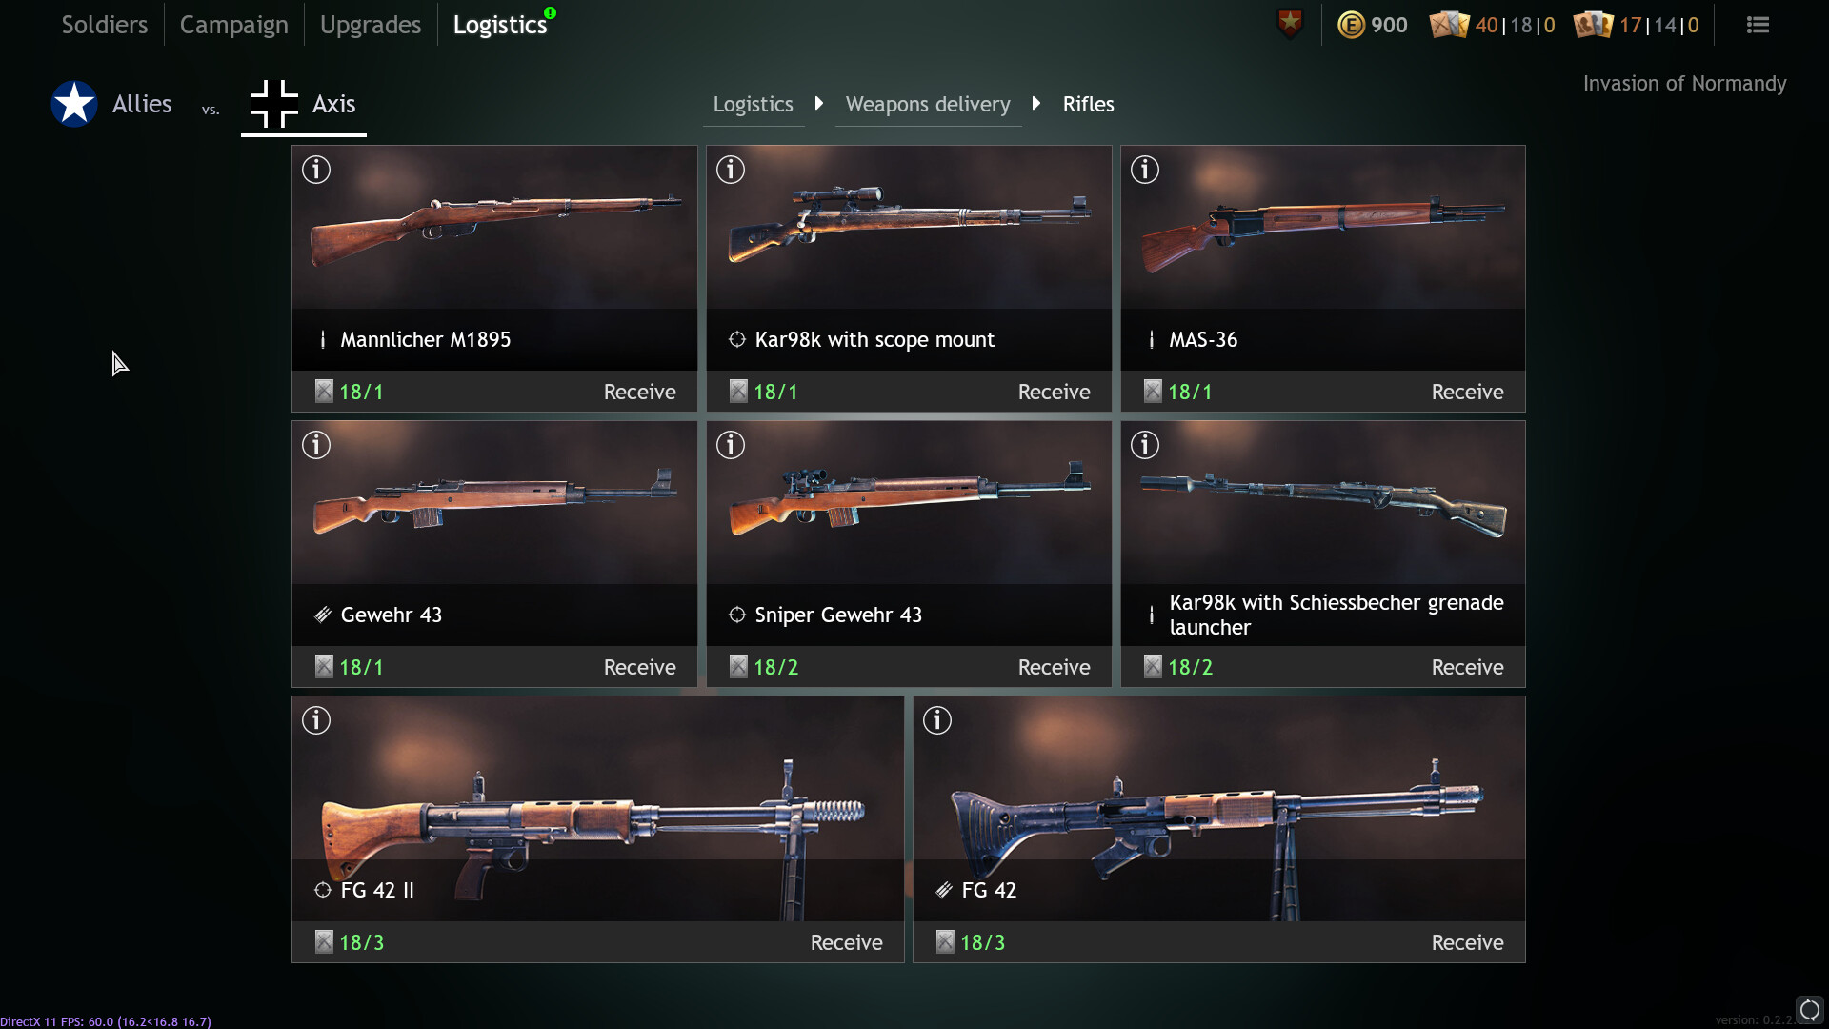
Task: Receive the Kar98k with Schiessbecher launcher
Action: (x=1467, y=667)
